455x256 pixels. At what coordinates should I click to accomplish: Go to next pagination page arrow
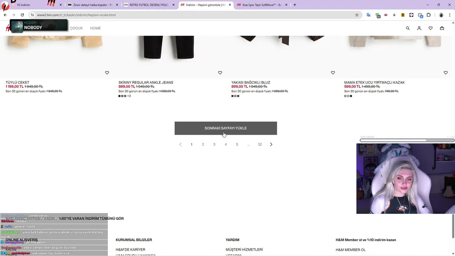click(x=271, y=144)
